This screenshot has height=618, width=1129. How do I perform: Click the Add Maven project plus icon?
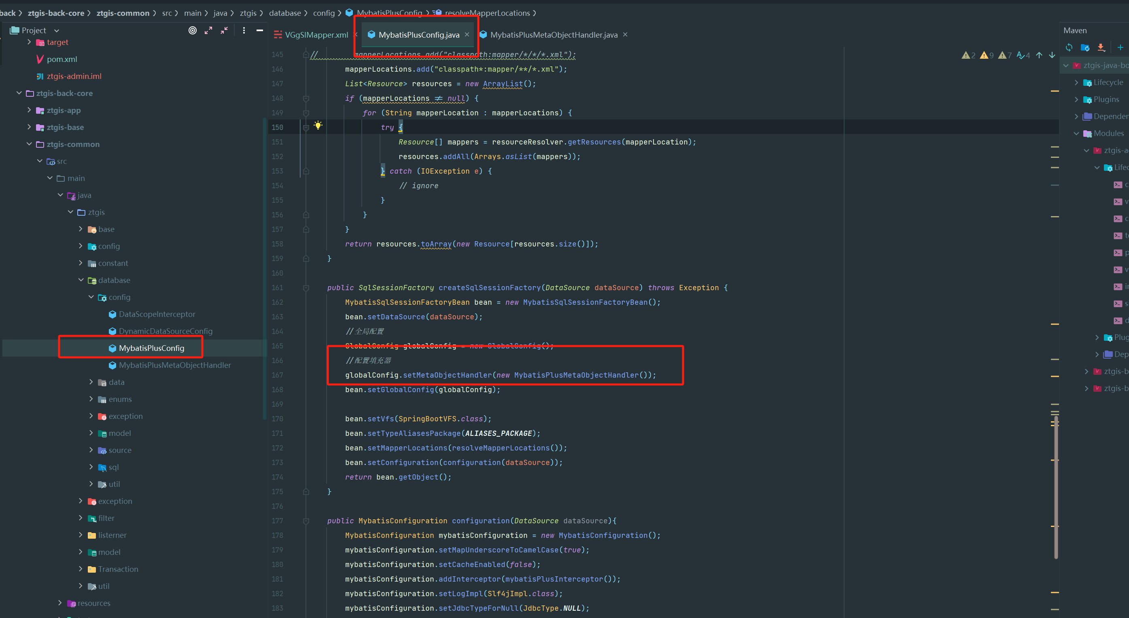tap(1120, 47)
